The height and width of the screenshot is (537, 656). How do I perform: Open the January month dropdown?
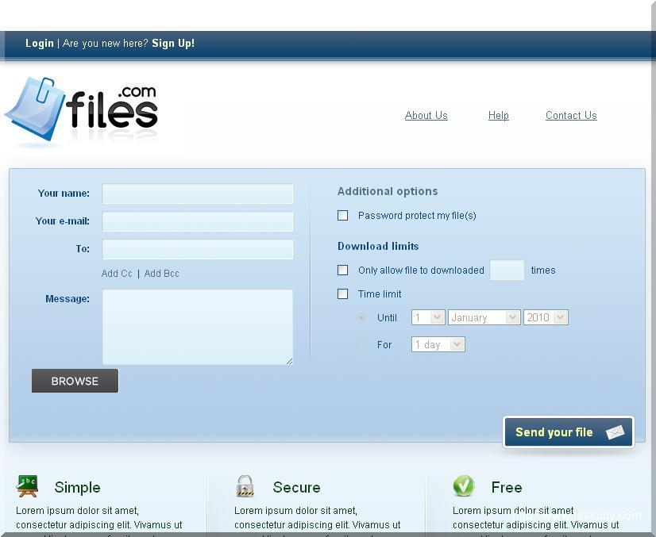coord(484,317)
